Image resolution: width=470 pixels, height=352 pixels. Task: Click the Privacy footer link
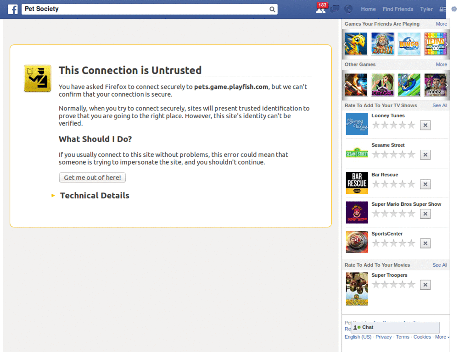pyautogui.click(x=383, y=337)
